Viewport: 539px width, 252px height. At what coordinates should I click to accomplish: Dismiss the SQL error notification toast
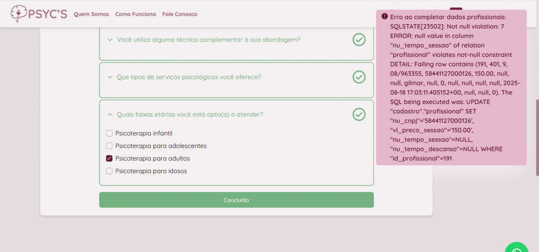[x=451, y=88]
